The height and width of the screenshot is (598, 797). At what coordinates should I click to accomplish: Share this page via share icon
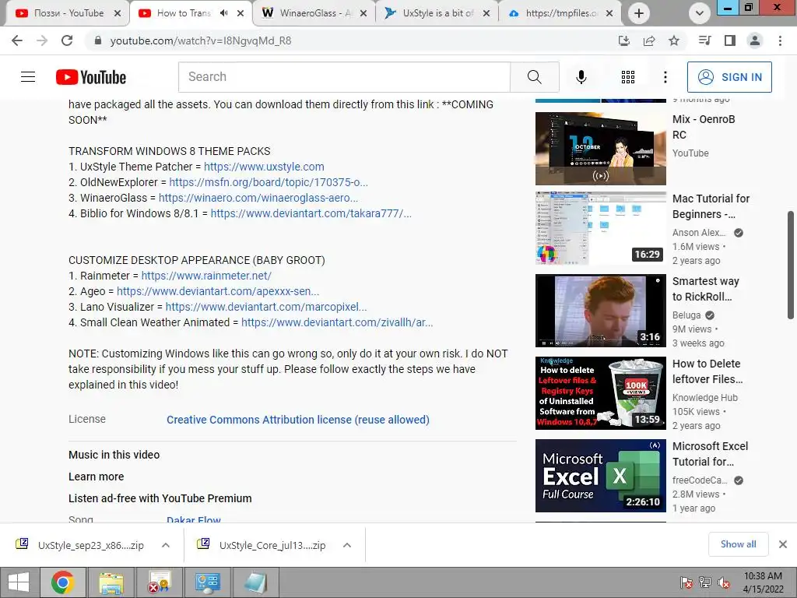pos(649,40)
